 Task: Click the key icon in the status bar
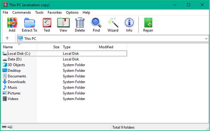click(x=10, y=127)
